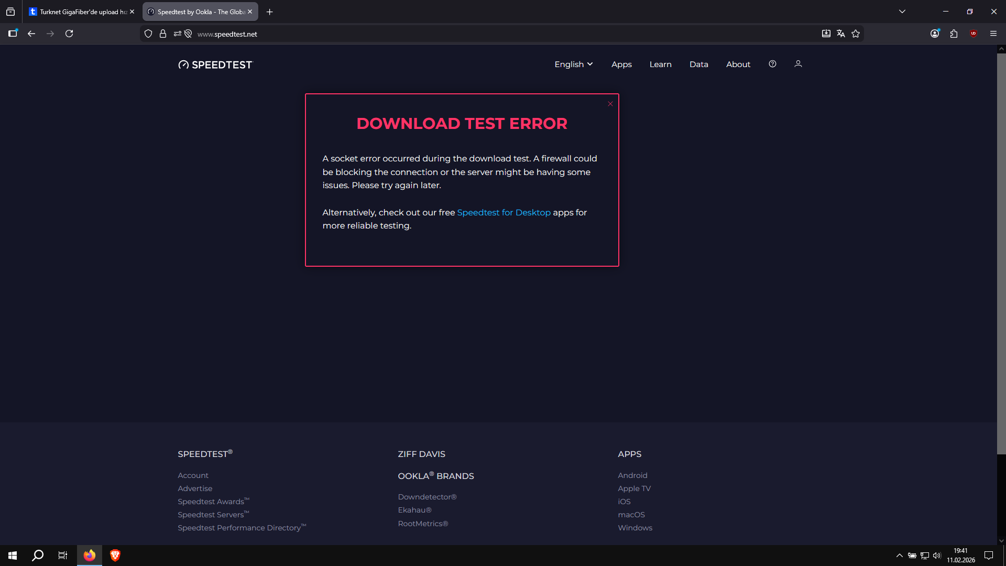Open the list all tabs dropdown
The width and height of the screenshot is (1006, 566).
(x=902, y=12)
